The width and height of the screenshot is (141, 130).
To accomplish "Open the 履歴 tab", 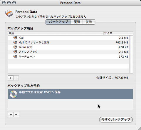I will (77, 22).
